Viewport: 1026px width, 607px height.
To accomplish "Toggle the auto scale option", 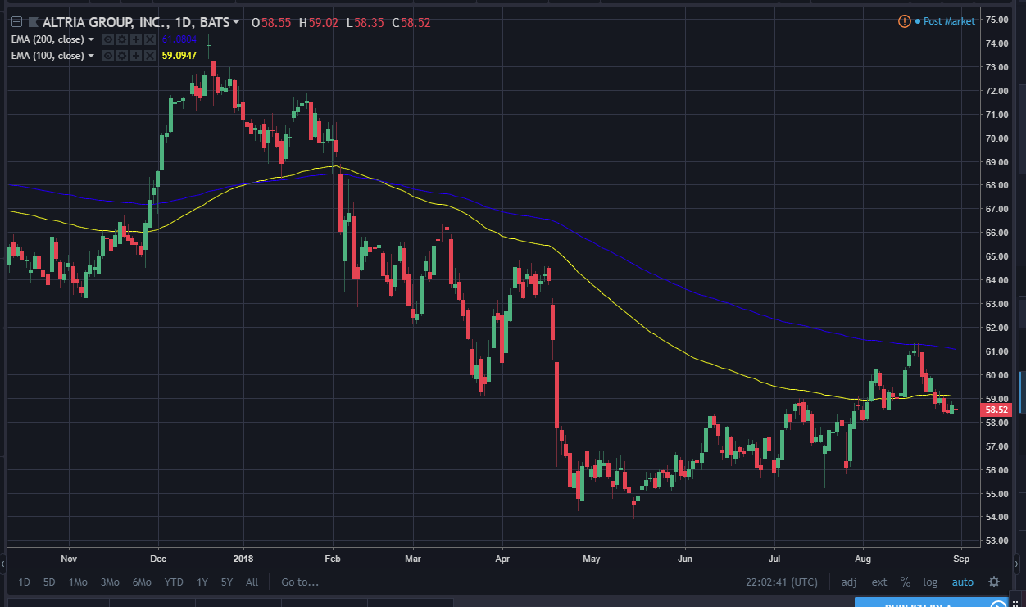I will tap(963, 582).
